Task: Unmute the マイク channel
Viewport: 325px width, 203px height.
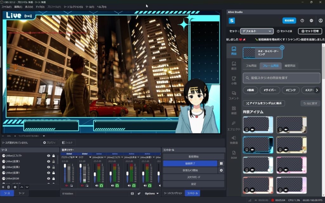Action: pos(82,186)
